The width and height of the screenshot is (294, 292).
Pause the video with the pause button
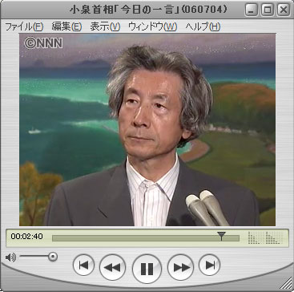(x=147, y=269)
